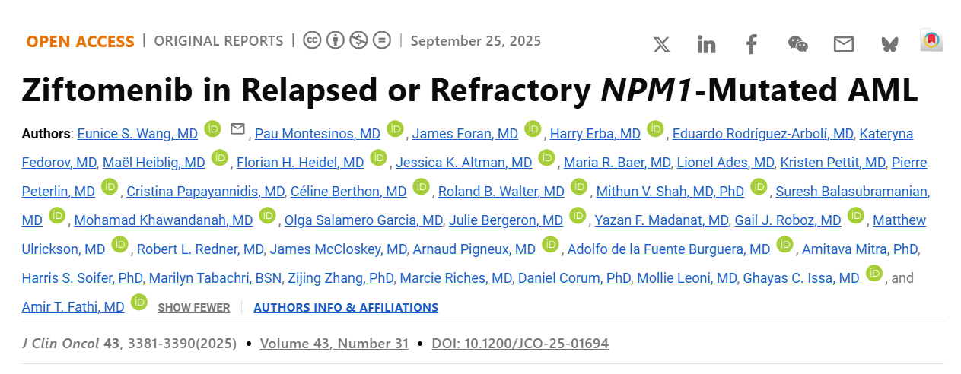Open Volume 43, Number 31 issue link

pos(334,344)
